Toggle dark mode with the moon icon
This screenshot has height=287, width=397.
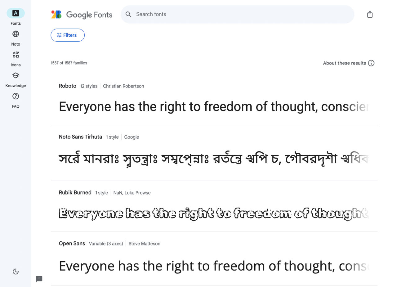click(x=16, y=272)
